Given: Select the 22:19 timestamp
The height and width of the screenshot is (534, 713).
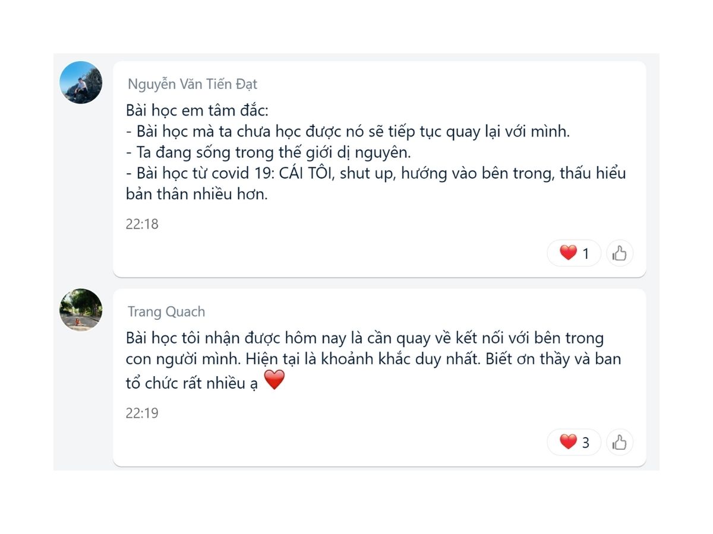Looking at the screenshot, I should pos(142,413).
